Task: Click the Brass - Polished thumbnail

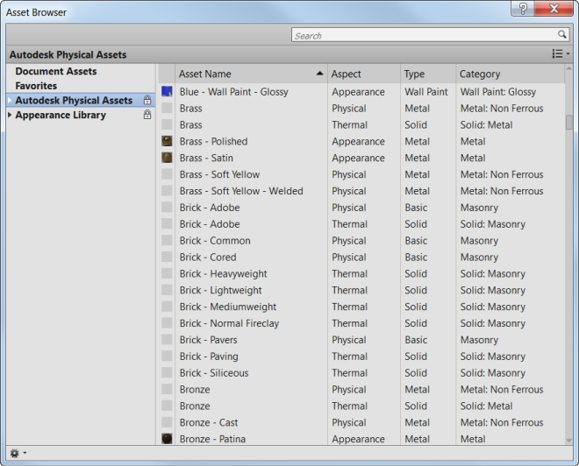Action: coord(167,141)
